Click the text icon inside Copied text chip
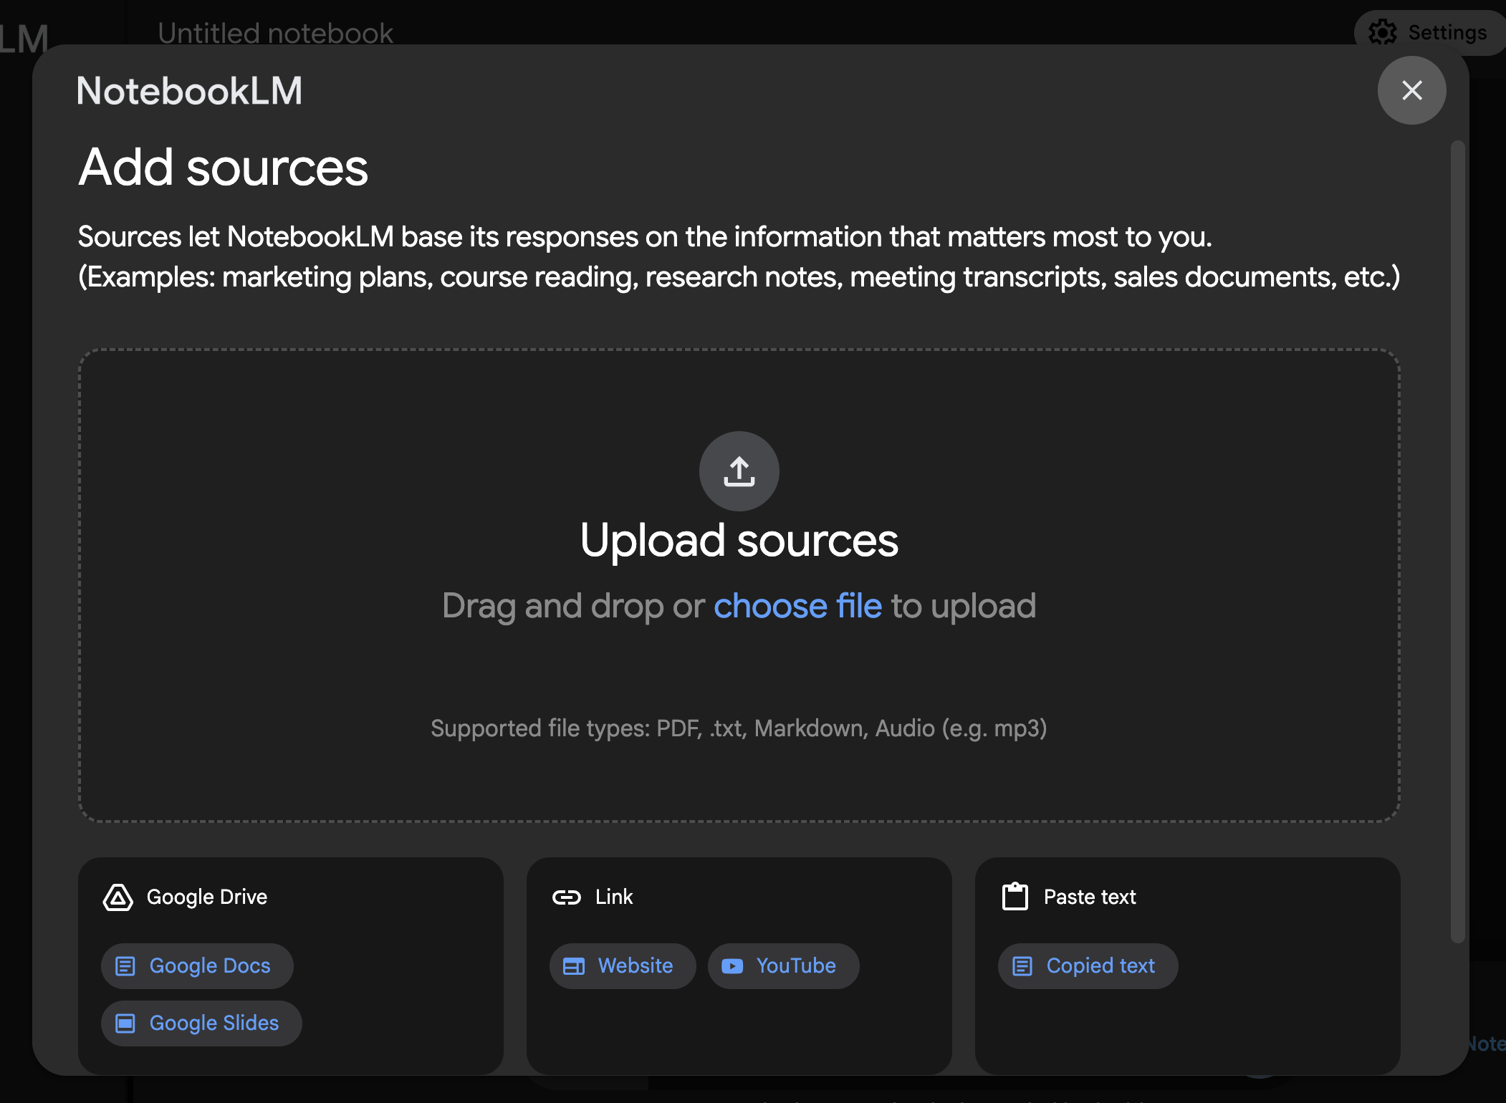 pyautogui.click(x=1022, y=965)
